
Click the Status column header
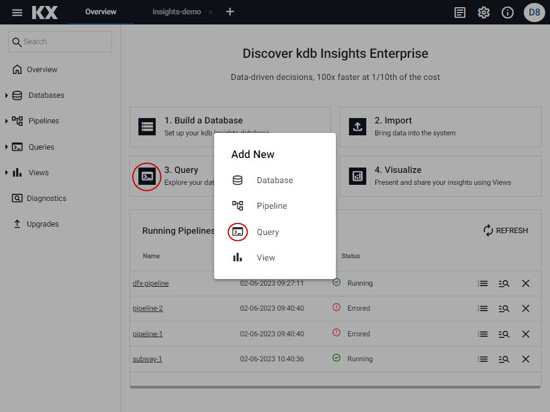click(351, 256)
